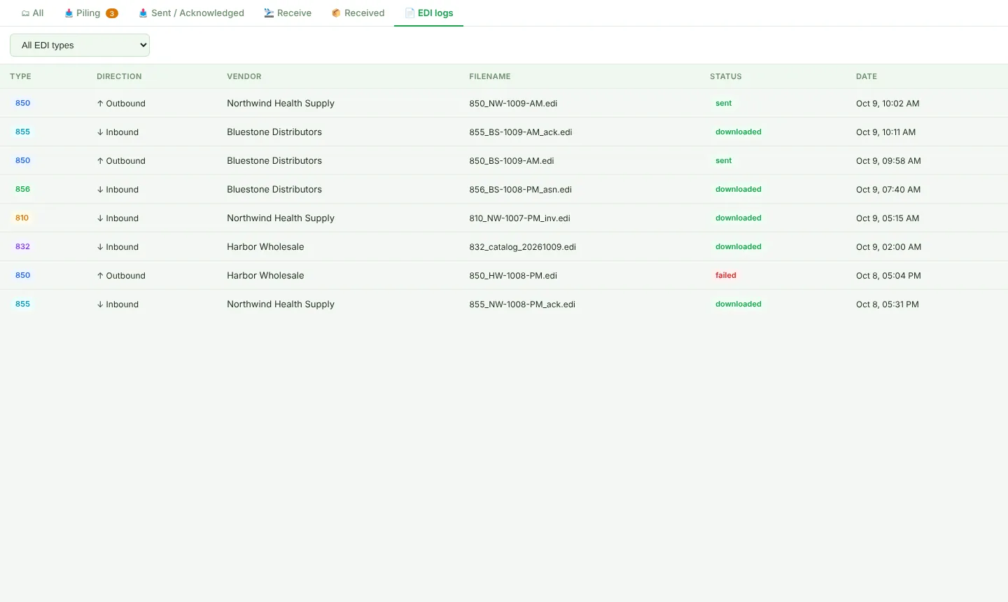This screenshot has width=1008, height=602.
Task: Click the failed status on 850_HW-1008-PM.edi
Action: click(x=726, y=275)
